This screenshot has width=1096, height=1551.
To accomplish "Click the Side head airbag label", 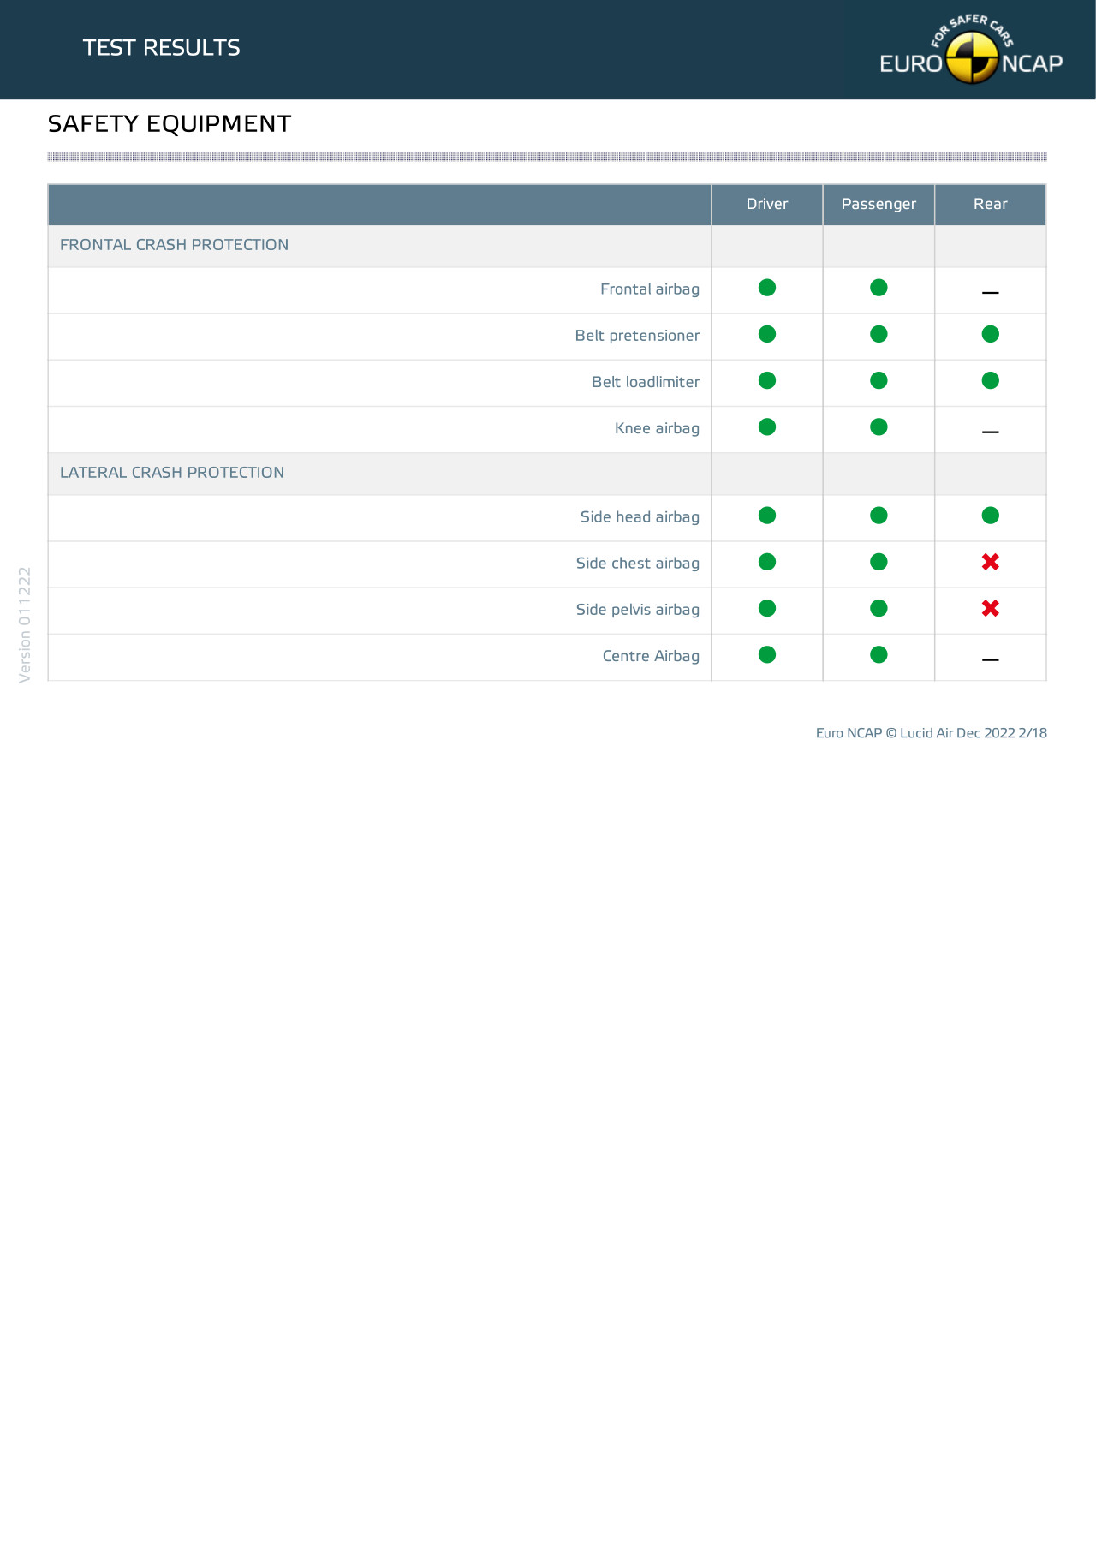I will (640, 517).
